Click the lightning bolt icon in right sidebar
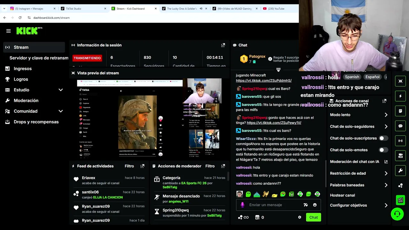This screenshot has width=409, height=230. pyautogui.click(x=400, y=96)
